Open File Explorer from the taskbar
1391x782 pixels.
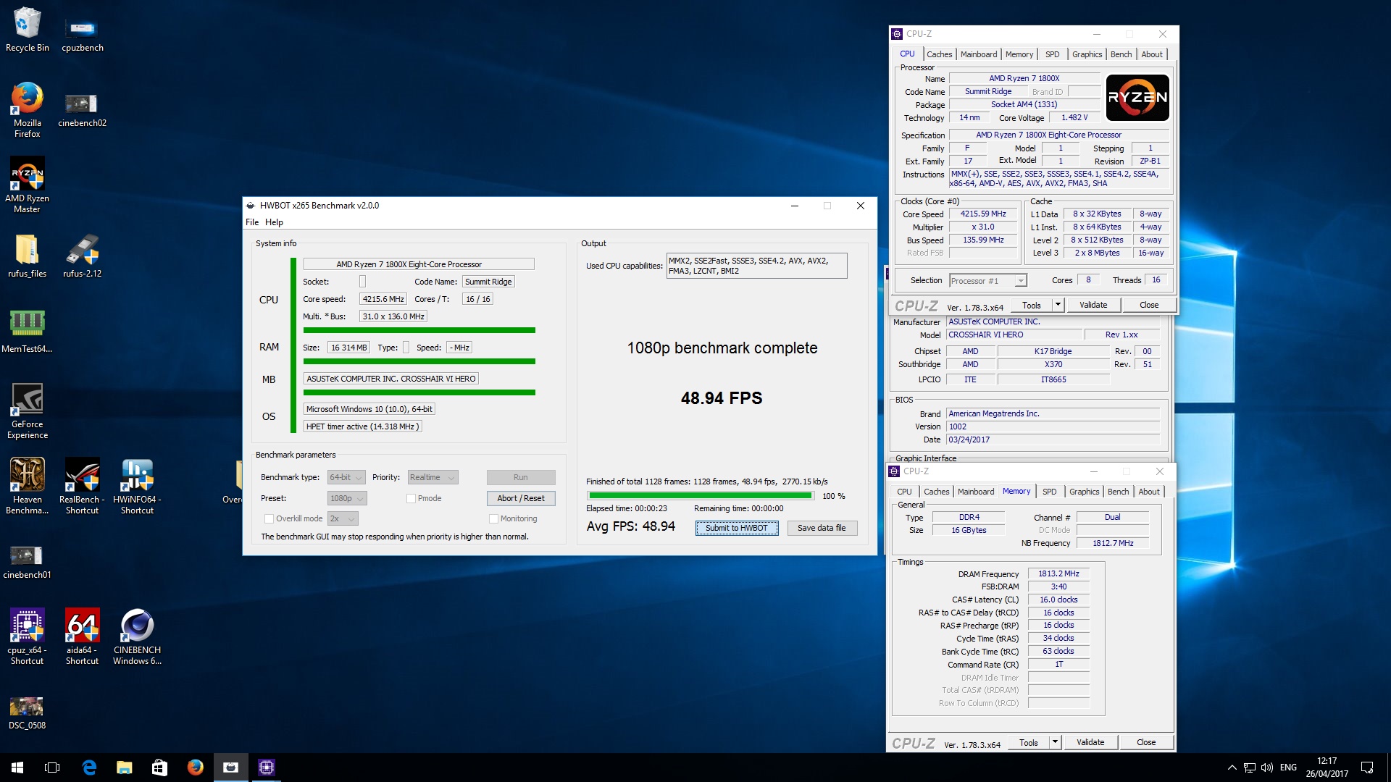125,768
